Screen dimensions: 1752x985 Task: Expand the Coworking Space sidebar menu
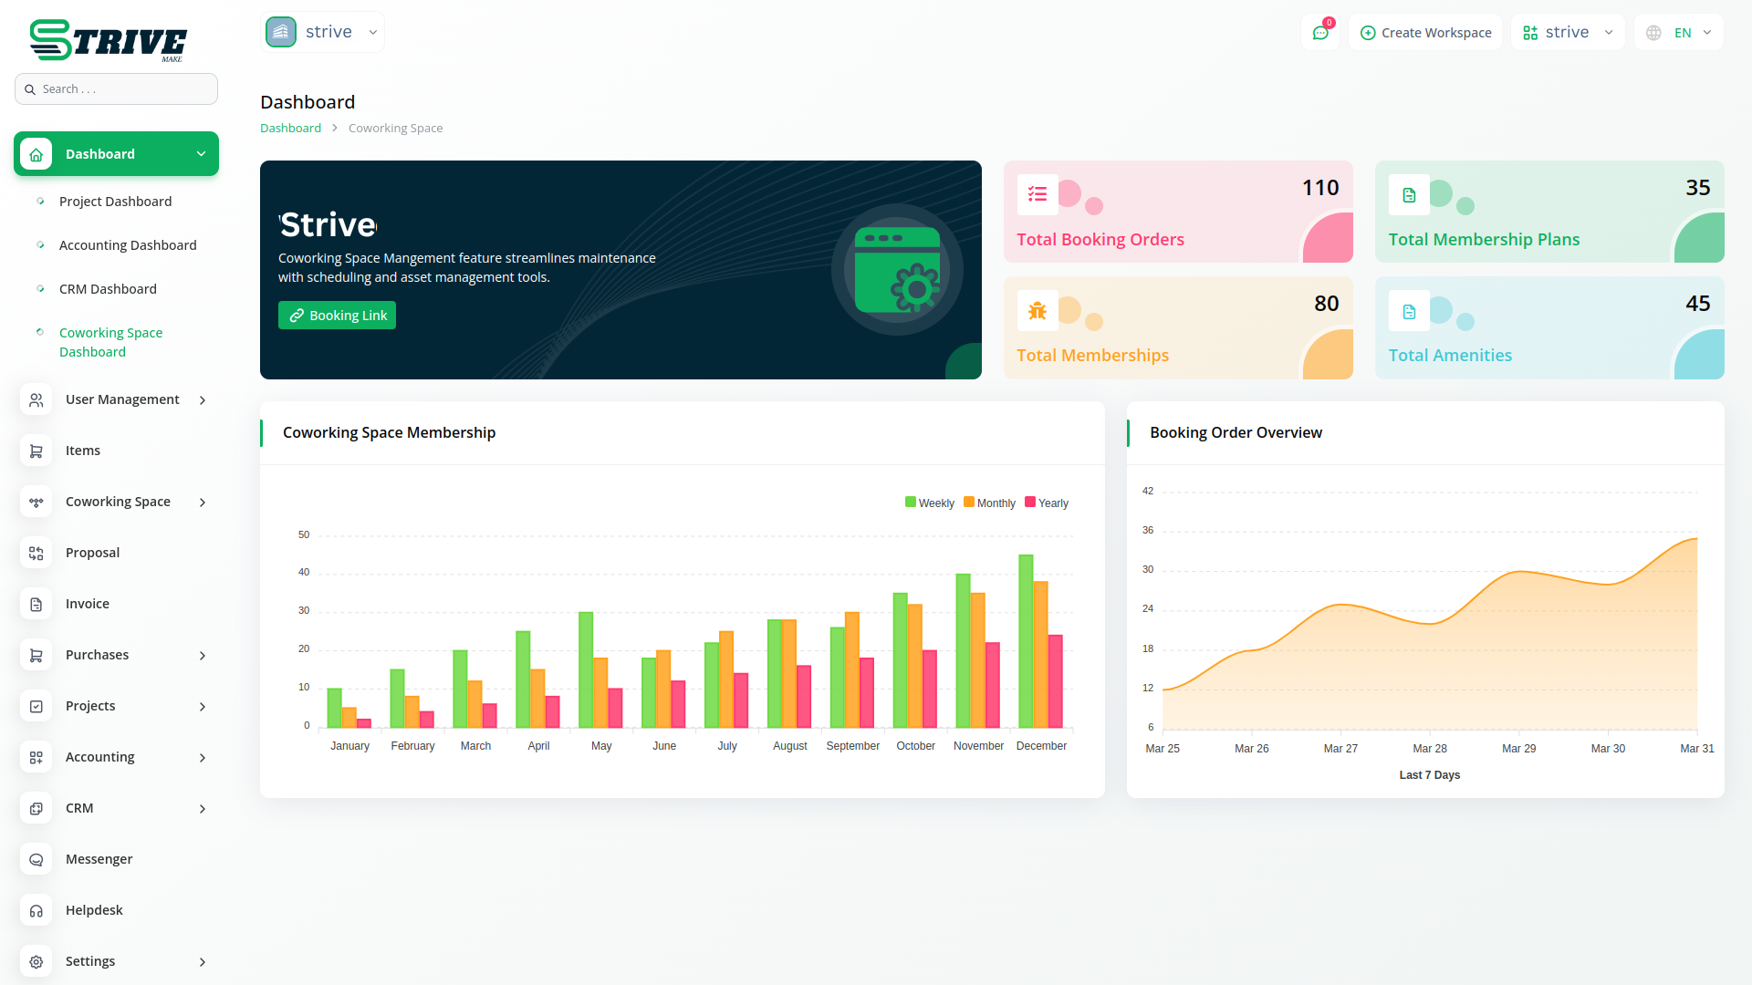click(117, 502)
